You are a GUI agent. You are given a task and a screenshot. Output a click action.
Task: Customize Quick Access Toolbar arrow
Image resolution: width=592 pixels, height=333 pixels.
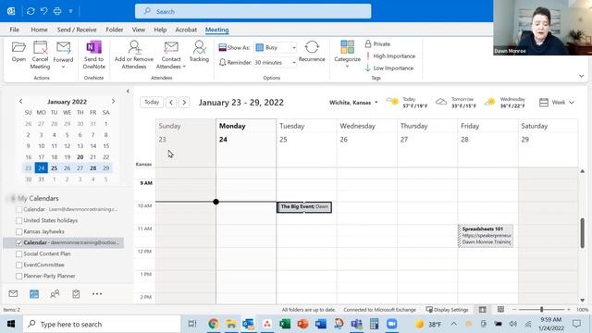[70, 11]
